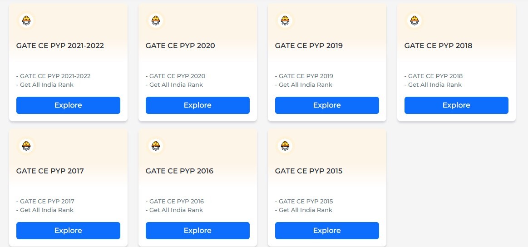
Task: Hit Explore on the GATE CE PYP 2018 card
Action: tap(456, 105)
